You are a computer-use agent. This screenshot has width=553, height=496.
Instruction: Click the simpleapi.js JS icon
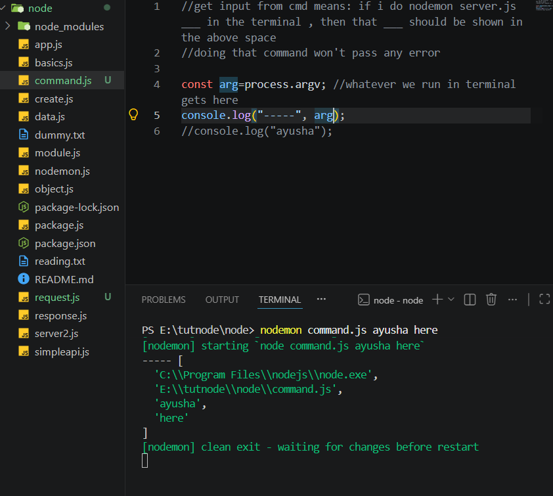[x=24, y=351]
